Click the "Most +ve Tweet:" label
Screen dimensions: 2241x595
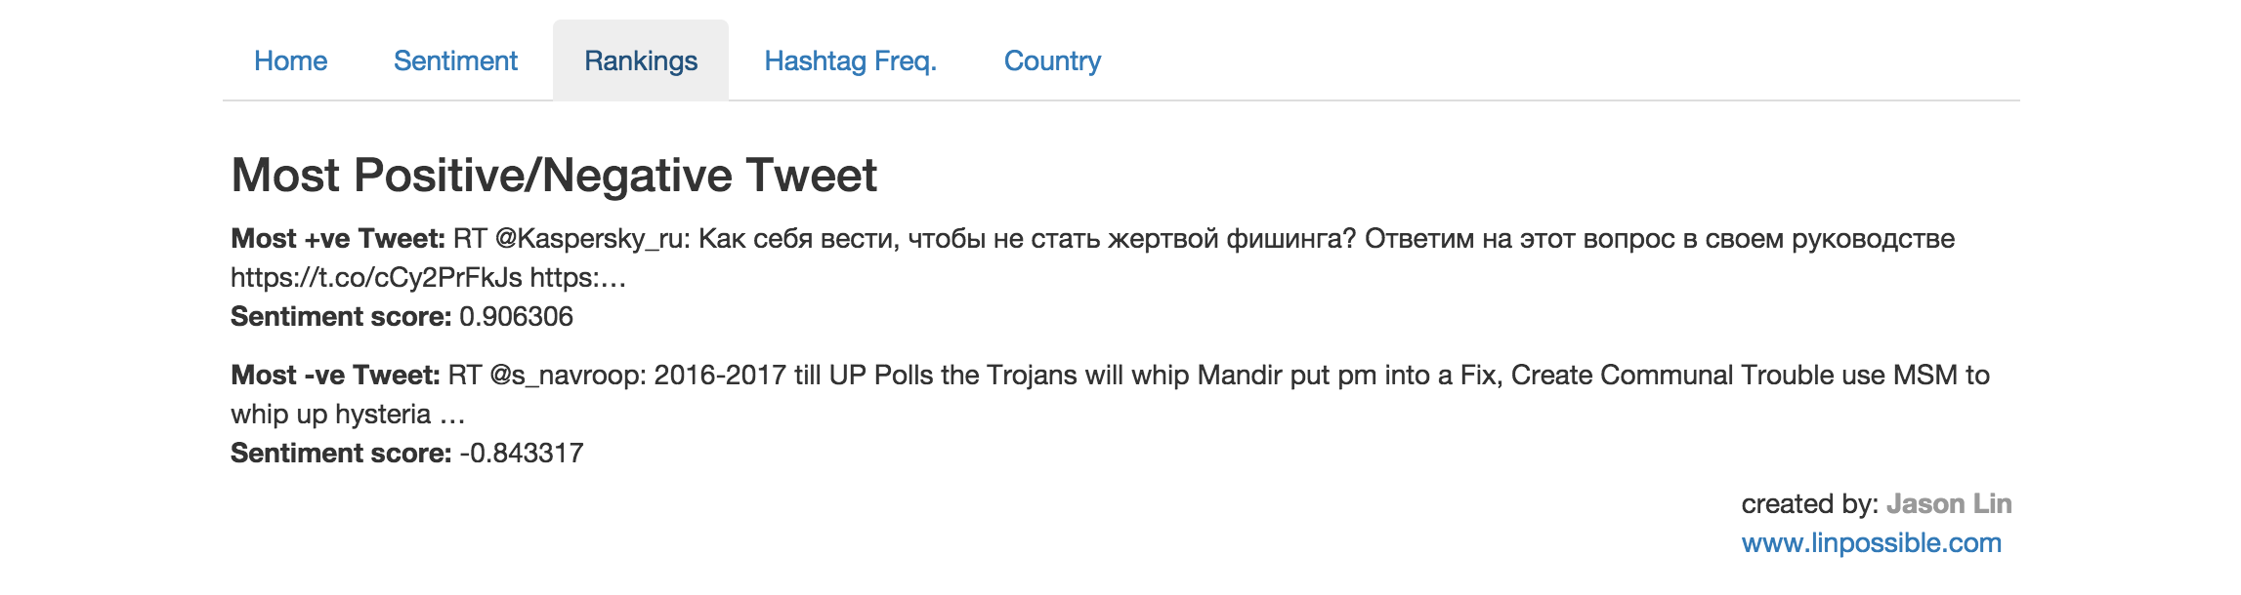(x=338, y=239)
